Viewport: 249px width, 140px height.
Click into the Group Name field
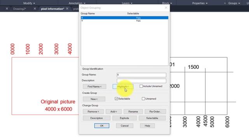coord(142,75)
